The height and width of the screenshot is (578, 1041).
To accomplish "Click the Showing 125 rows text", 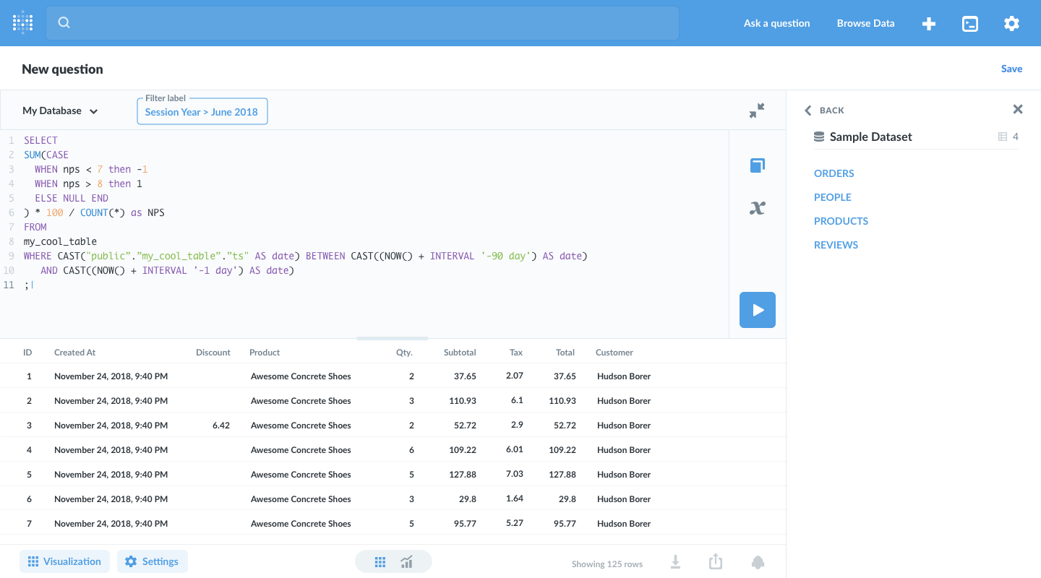I will 607,564.
